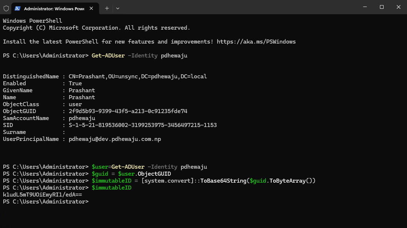Click the UserPrincipalName email address value
The height and width of the screenshot is (228, 407).
(115, 139)
